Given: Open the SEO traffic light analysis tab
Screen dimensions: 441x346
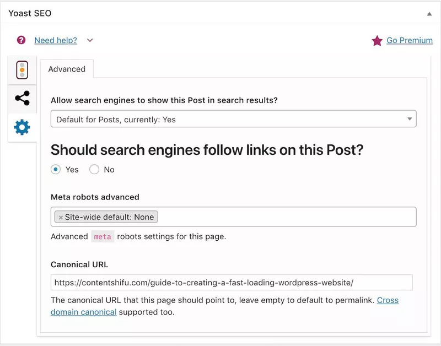Looking at the screenshot, I should pos(22,70).
